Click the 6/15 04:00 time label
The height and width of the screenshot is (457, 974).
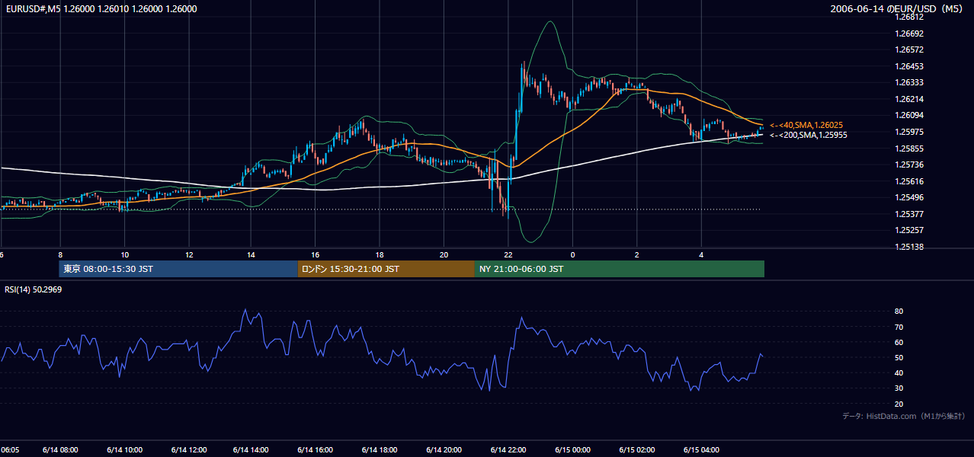[x=702, y=449]
